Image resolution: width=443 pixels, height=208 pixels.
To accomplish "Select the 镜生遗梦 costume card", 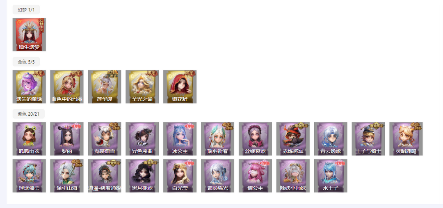I will [29, 35].
